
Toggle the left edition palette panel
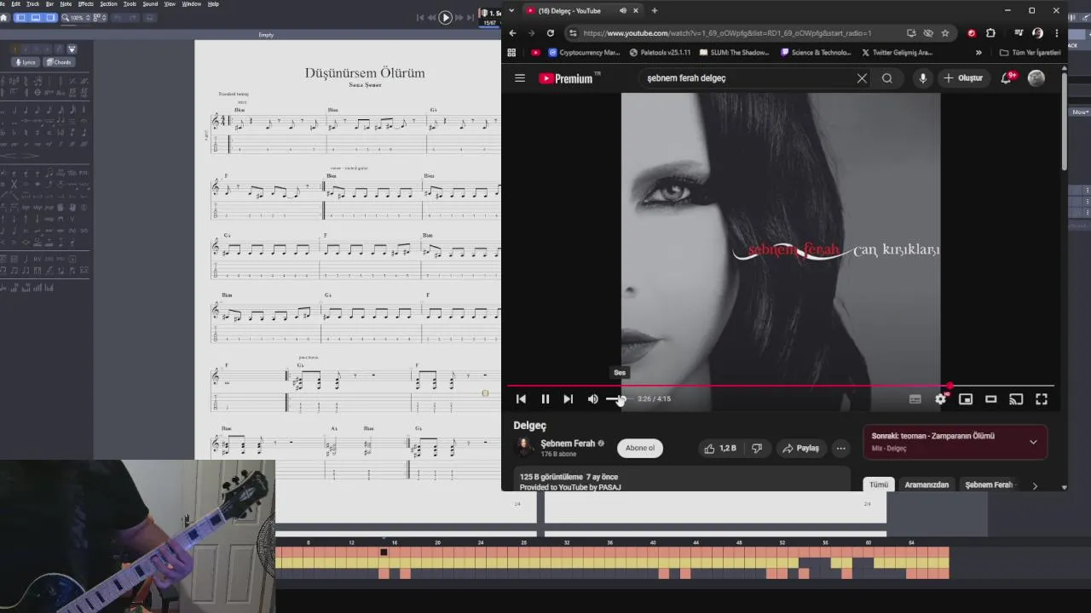click(x=21, y=18)
